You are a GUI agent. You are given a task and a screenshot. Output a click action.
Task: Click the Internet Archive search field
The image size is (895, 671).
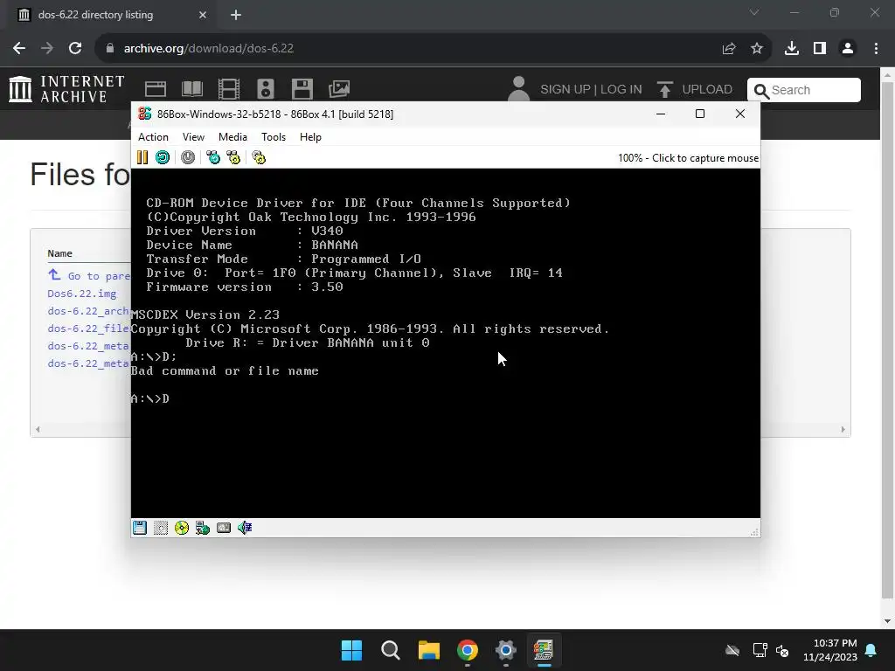(804, 90)
